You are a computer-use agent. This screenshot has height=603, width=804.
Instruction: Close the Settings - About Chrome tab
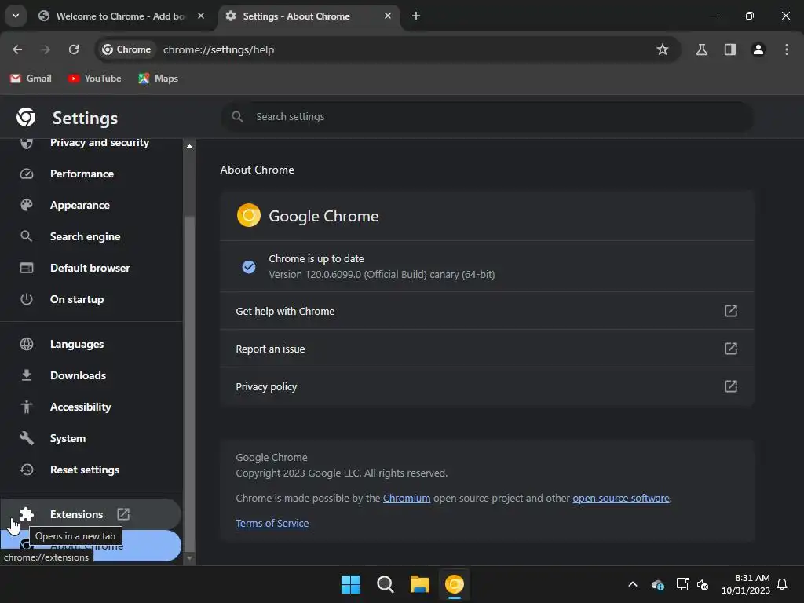click(x=388, y=16)
